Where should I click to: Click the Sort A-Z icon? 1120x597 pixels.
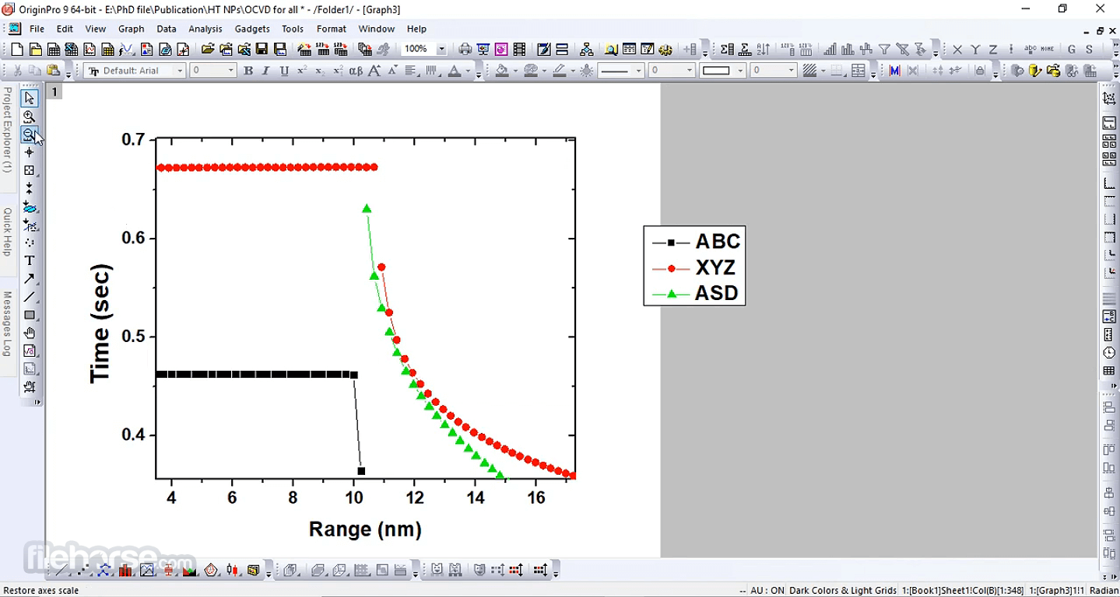click(x=764, y=50)
